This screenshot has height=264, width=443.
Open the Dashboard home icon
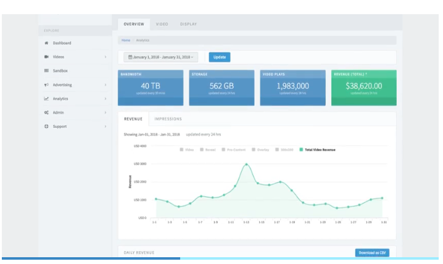click(46, 43)
